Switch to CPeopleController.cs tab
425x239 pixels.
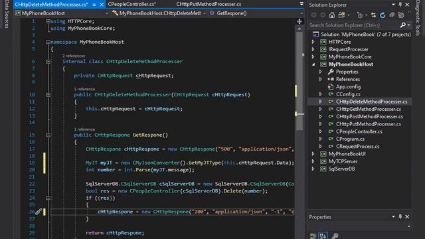coord(131,4)
